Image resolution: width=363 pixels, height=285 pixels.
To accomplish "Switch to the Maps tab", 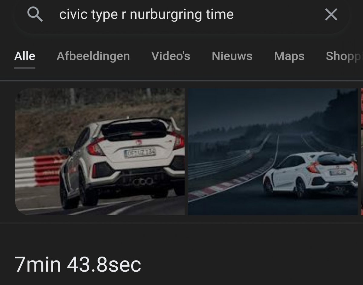I will point(289,56).
